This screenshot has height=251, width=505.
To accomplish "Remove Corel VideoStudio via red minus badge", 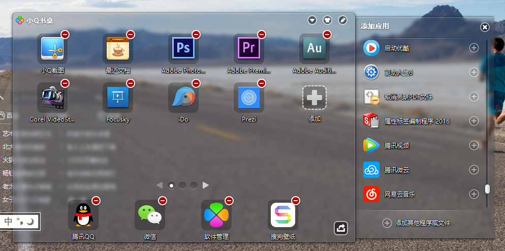I will coord(65,83).
